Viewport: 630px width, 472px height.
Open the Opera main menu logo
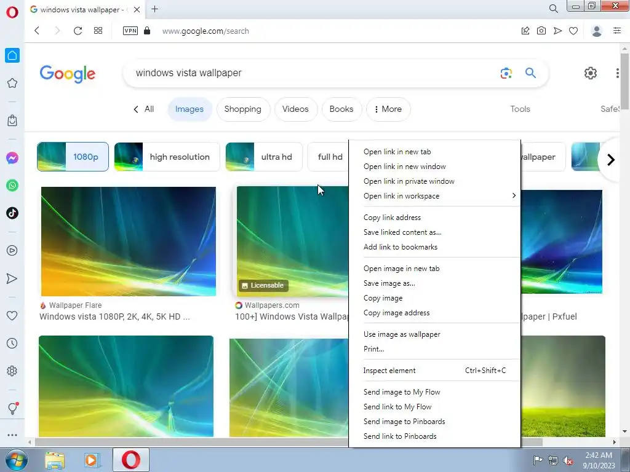(x=12, y=12)
